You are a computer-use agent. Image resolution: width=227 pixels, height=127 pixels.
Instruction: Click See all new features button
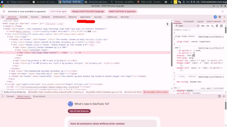pyautogui.click(x=79, y=111)
